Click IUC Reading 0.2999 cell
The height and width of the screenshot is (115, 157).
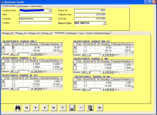coord(32,64)
